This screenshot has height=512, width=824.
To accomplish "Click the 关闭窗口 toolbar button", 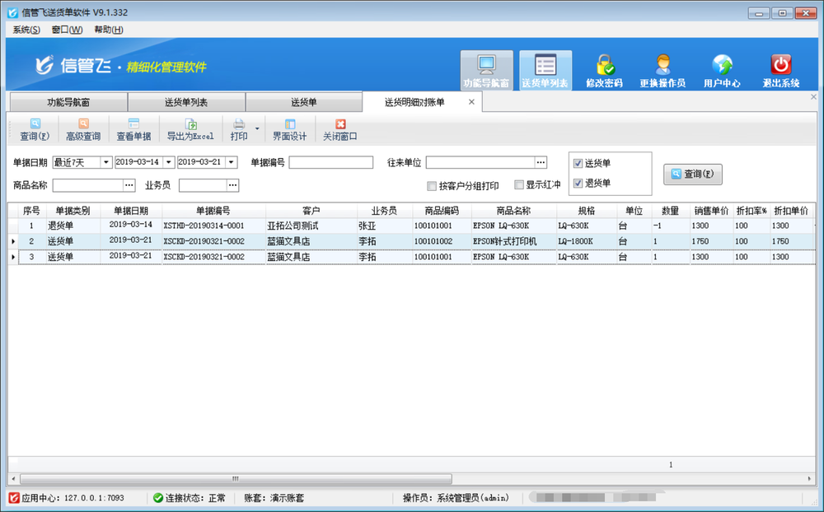I will (x=340, y=130).
